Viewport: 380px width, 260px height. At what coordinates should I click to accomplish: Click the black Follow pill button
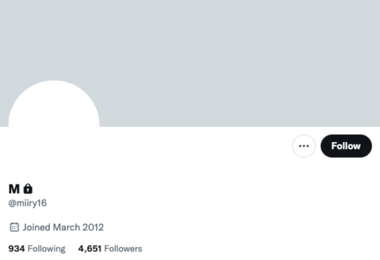click(x=346, y=146)
